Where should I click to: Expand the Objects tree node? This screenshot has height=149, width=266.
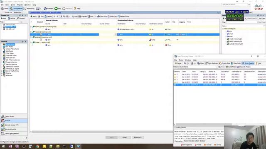click(x=2, y=73)
